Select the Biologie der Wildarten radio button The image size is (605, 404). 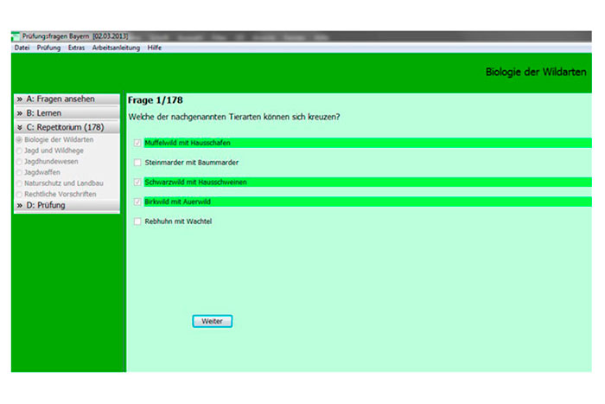coord(19,139)
